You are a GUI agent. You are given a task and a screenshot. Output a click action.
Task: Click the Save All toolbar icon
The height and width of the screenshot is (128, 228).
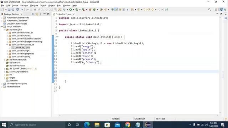[x=13, y=10]
